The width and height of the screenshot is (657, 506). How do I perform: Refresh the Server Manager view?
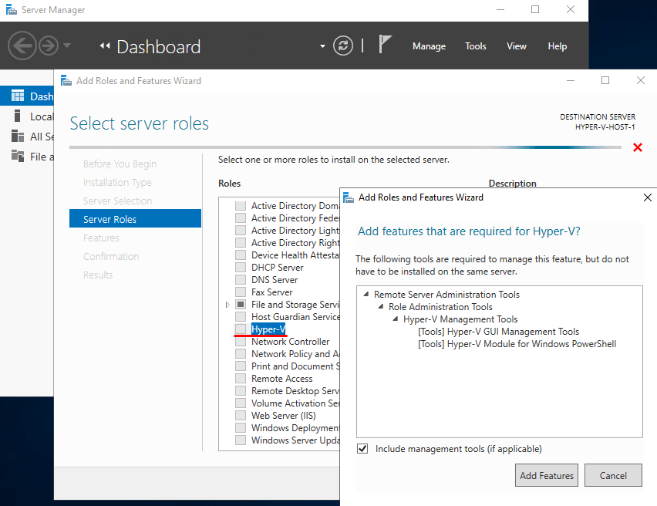pyautogui.click(x=342, y=46)
